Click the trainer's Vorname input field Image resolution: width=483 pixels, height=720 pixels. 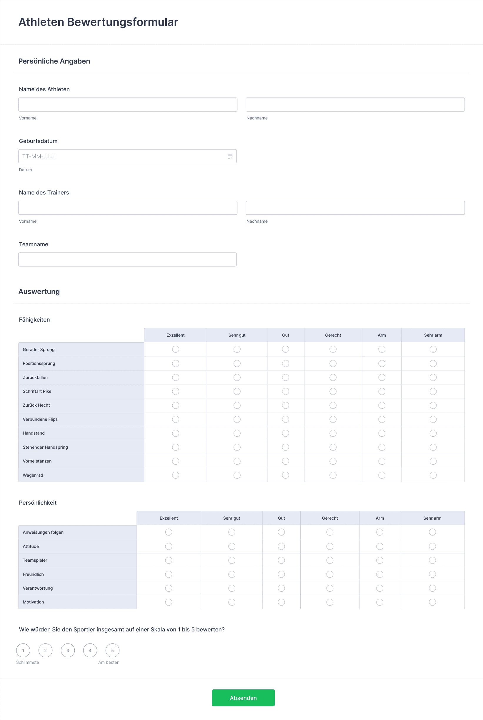[128, 208]
